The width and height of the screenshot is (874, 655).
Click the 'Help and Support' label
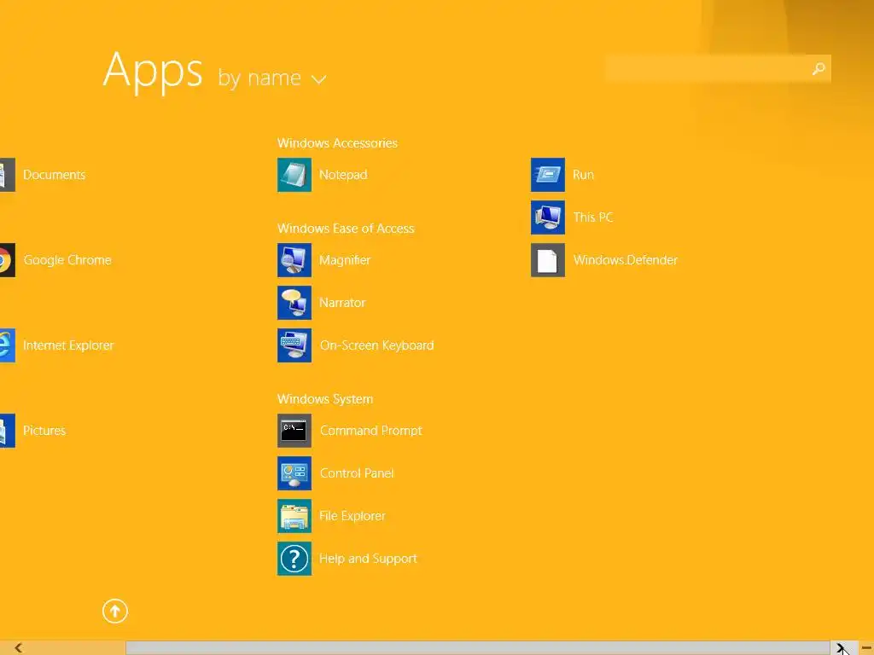[368, 559]
